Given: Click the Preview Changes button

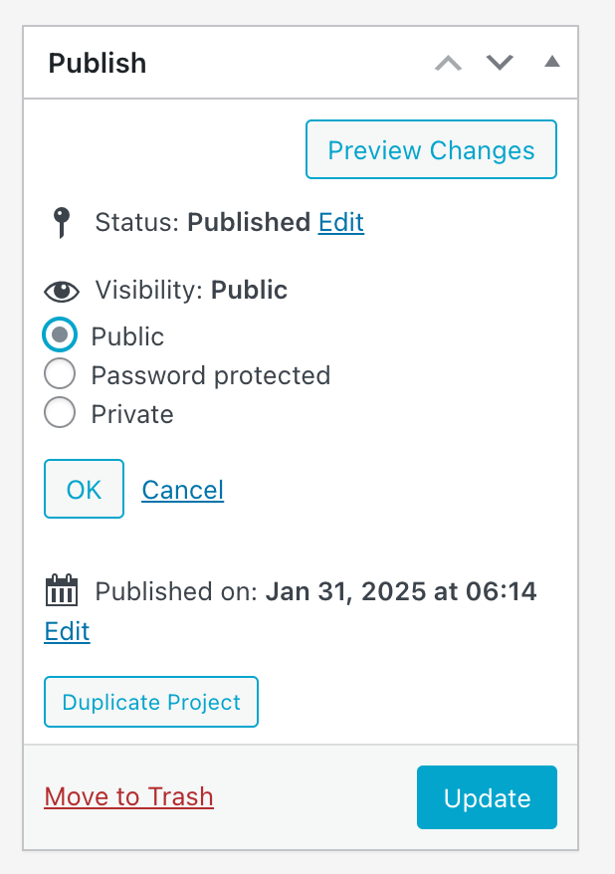Looking at the screenshot, I should click(x=430, y=149).
